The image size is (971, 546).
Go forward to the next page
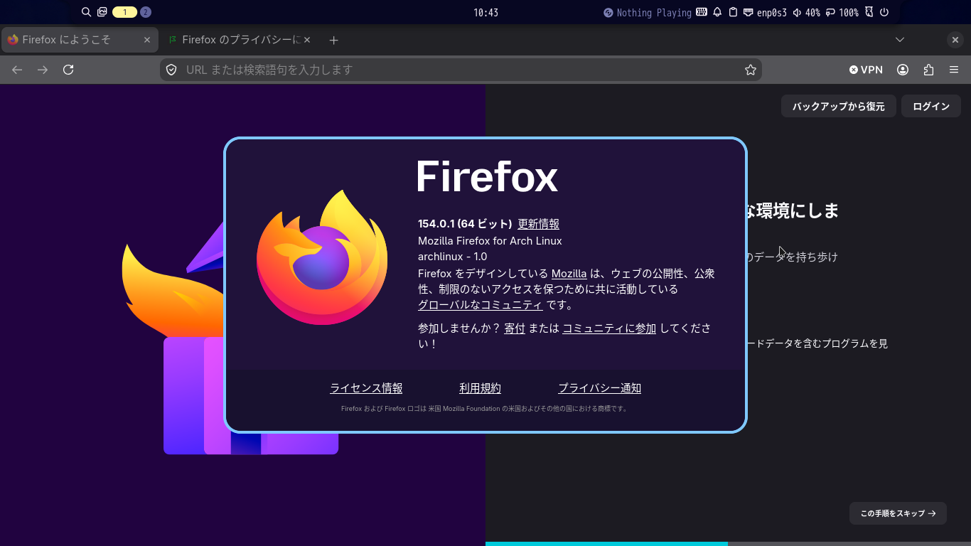[x=43, y=70]
